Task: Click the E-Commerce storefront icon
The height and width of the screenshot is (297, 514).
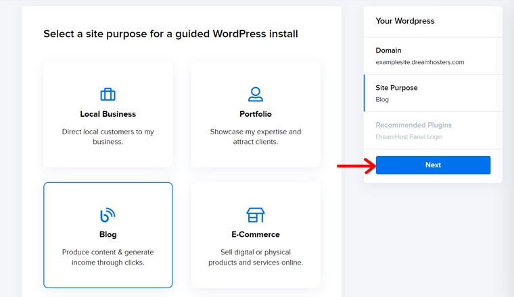Action: pos(255,215)
